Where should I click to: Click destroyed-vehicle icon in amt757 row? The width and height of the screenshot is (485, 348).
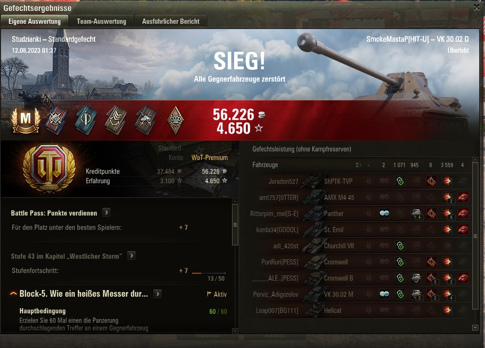[463, 197]
